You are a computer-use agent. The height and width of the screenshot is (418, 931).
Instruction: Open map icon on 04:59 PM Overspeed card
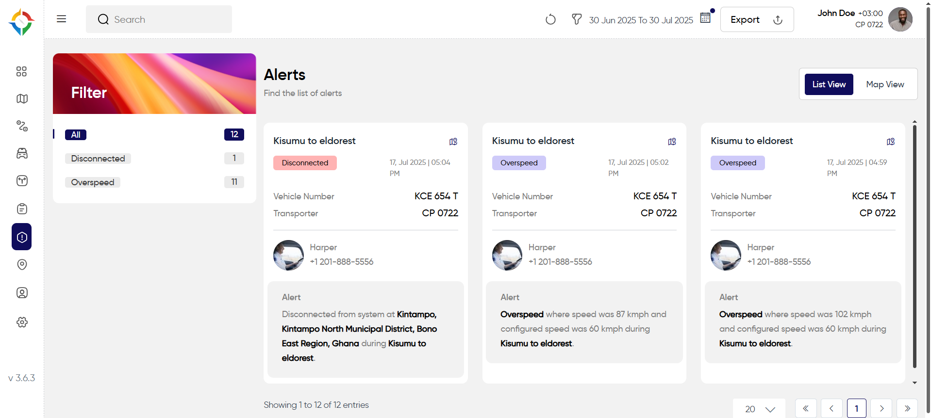(891, 142)
